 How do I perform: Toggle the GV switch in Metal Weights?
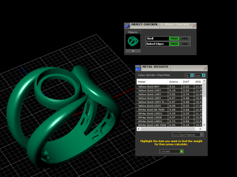pyautogui.click(x=189, y=75)
